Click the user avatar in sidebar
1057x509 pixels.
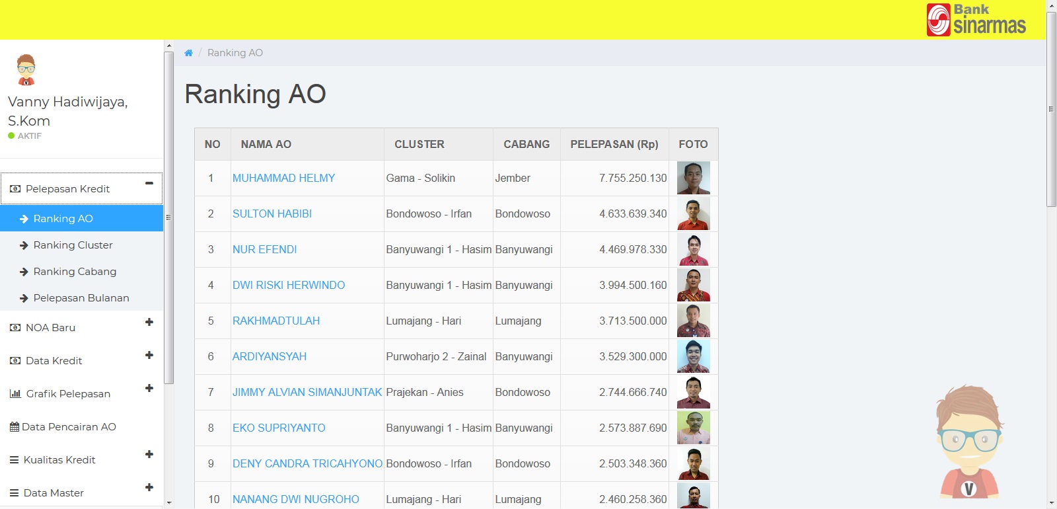[x=26, y=70]
